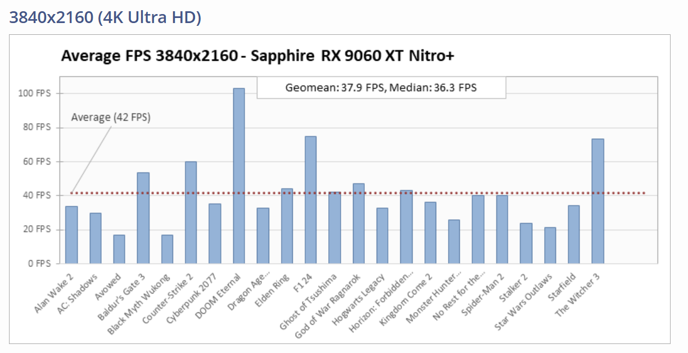Click the Stalker 2 bar

(x=526, y=243)
